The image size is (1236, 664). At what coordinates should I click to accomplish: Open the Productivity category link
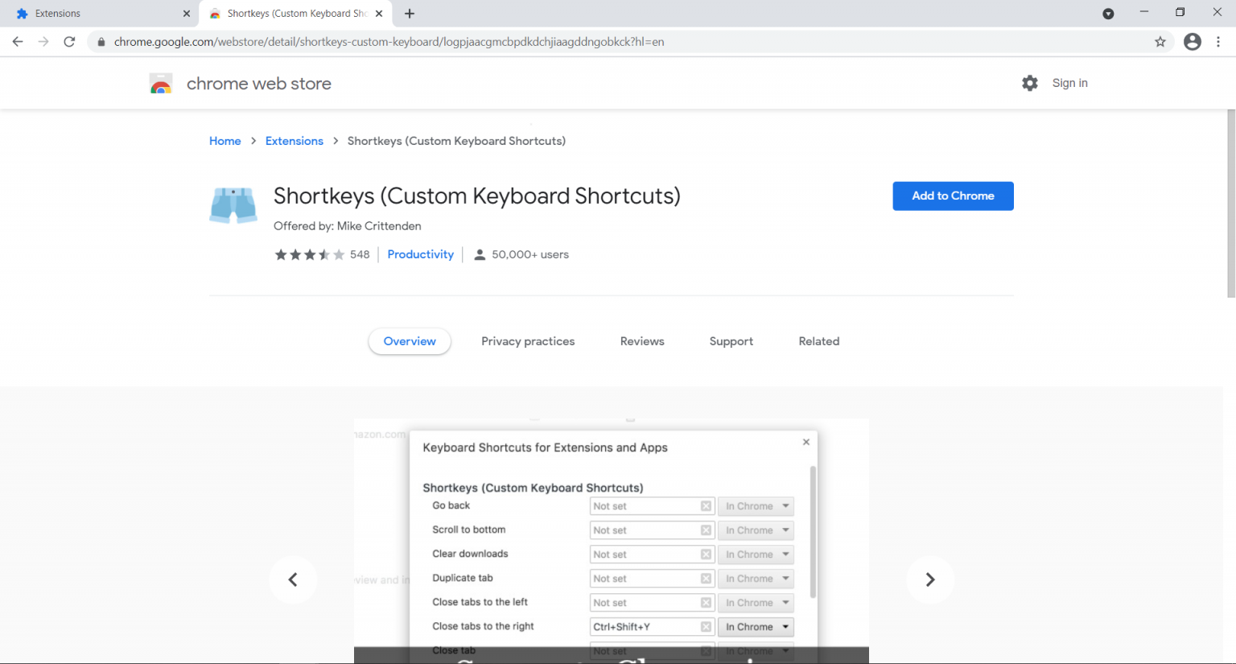pyautogui.click(x=420, y=254)
